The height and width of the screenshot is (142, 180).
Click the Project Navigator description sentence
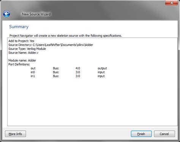(x=66, y=36)
